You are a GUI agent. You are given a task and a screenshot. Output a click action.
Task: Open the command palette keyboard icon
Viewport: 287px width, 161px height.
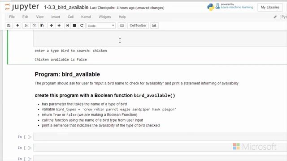122,25
